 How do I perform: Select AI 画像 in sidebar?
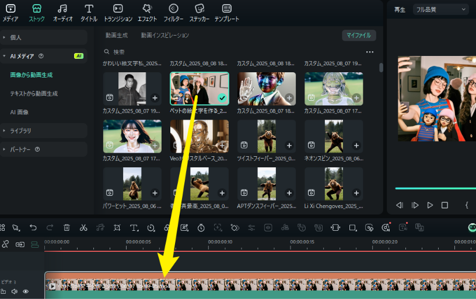[x=19, y=112]
